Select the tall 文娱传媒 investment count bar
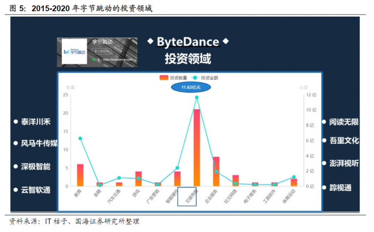 [x=197, y=148]
